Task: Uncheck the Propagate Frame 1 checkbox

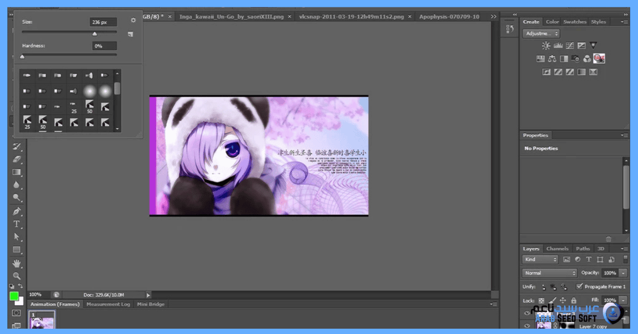Action: 580,287
